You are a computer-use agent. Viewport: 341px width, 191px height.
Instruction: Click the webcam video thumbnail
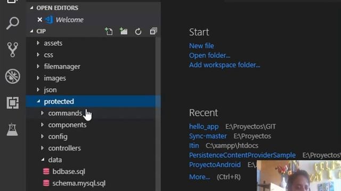click(x=299, y=176)
